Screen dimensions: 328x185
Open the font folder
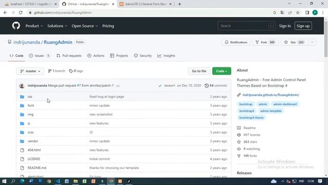click(x=31, y=105)
